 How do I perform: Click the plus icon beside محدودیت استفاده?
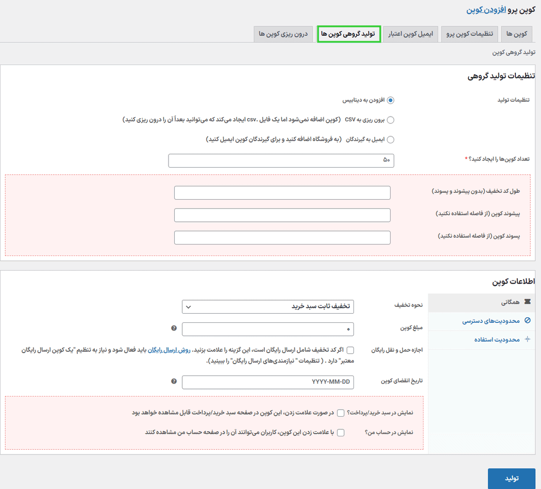click(527, 339)
